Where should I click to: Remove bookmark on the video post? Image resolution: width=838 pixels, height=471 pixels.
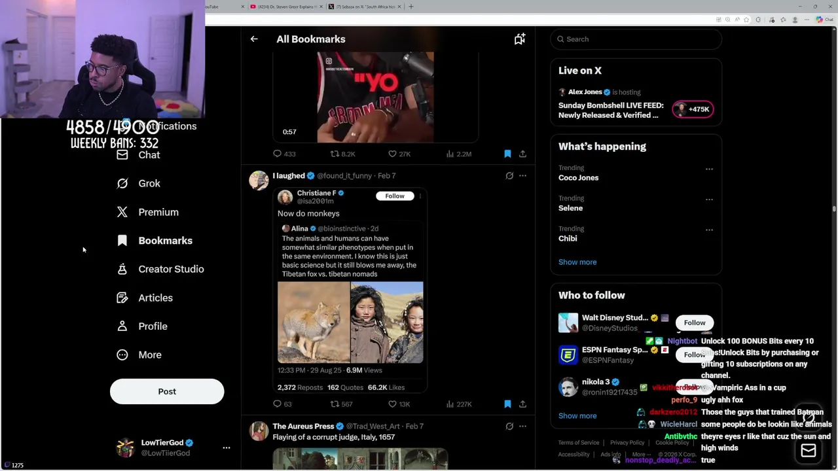click(507, 154)
